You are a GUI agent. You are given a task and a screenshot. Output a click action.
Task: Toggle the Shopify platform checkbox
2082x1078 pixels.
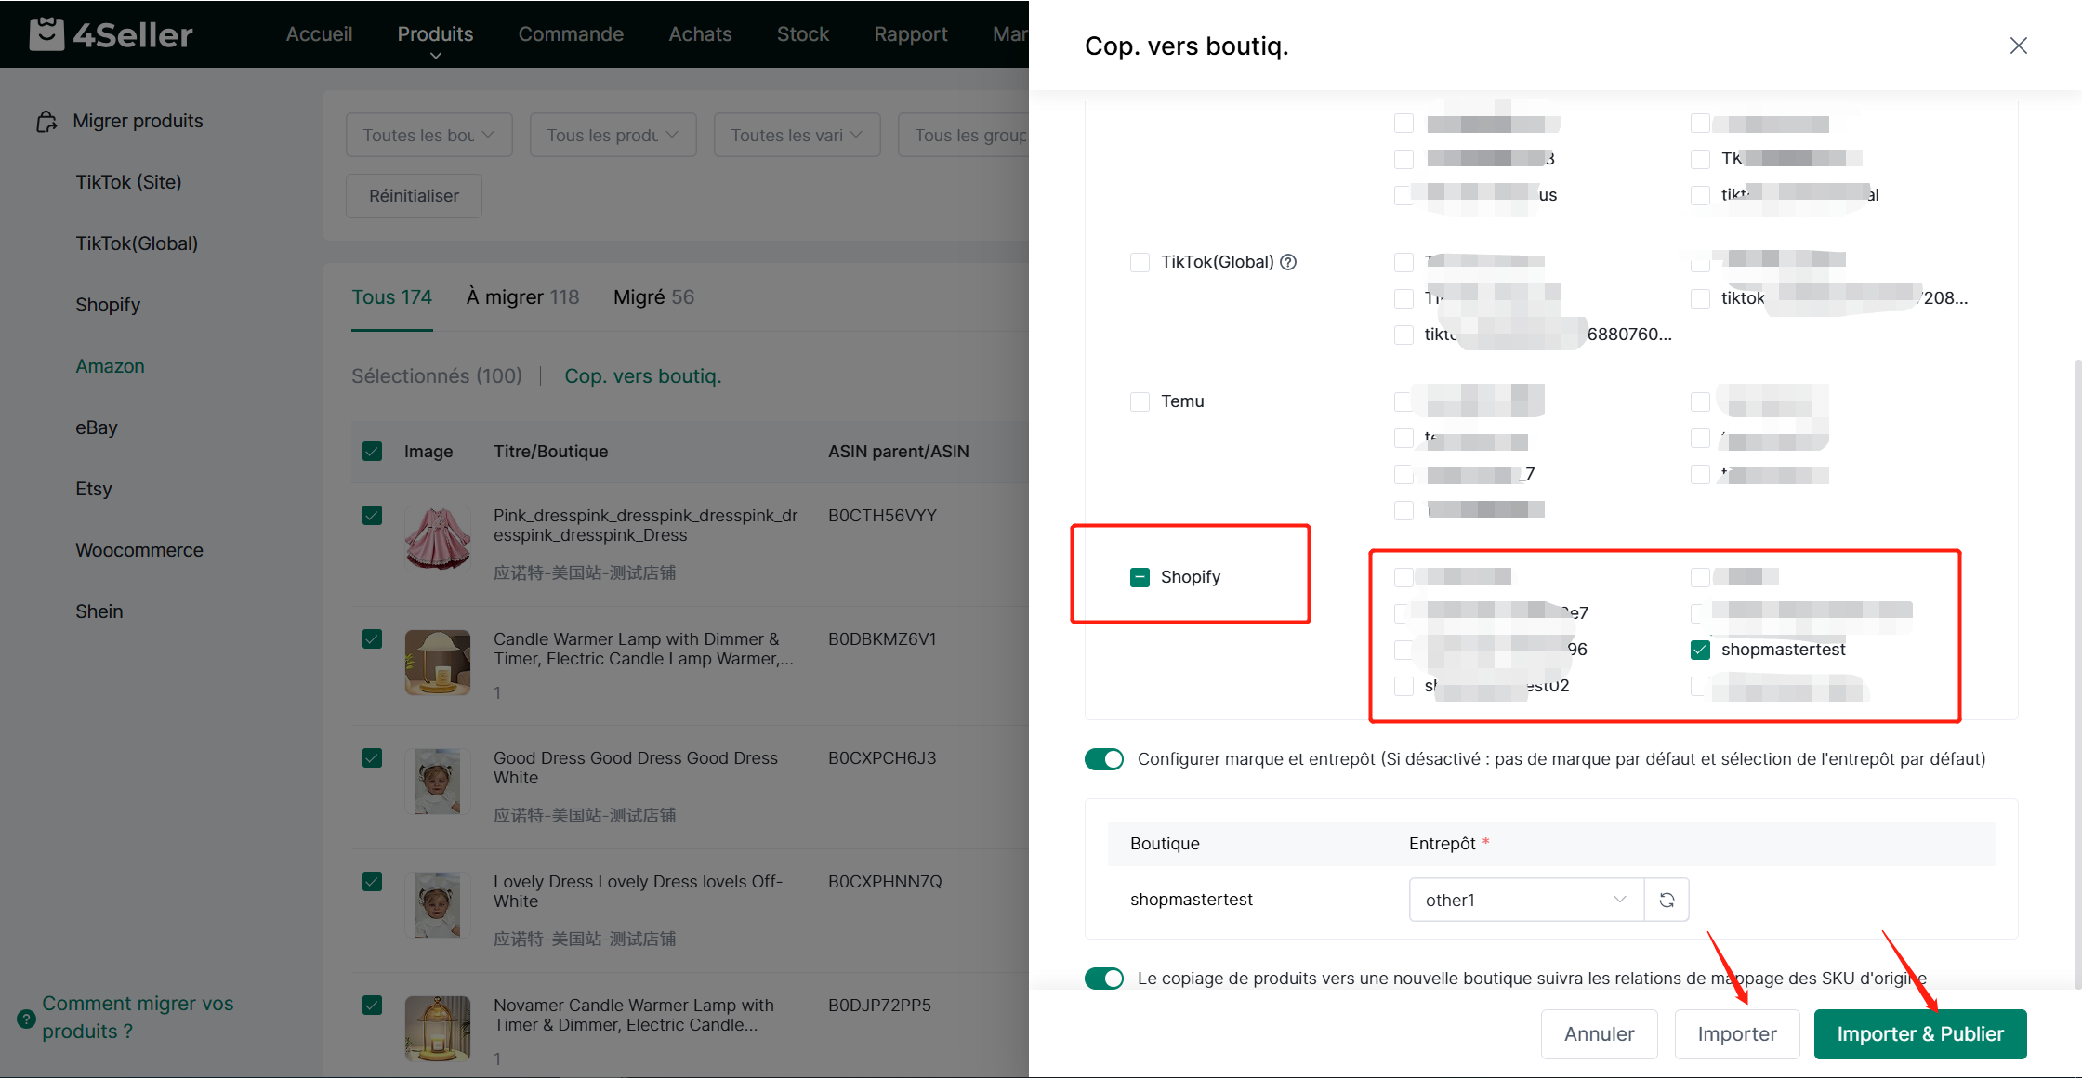click(x=1140, y=577)
